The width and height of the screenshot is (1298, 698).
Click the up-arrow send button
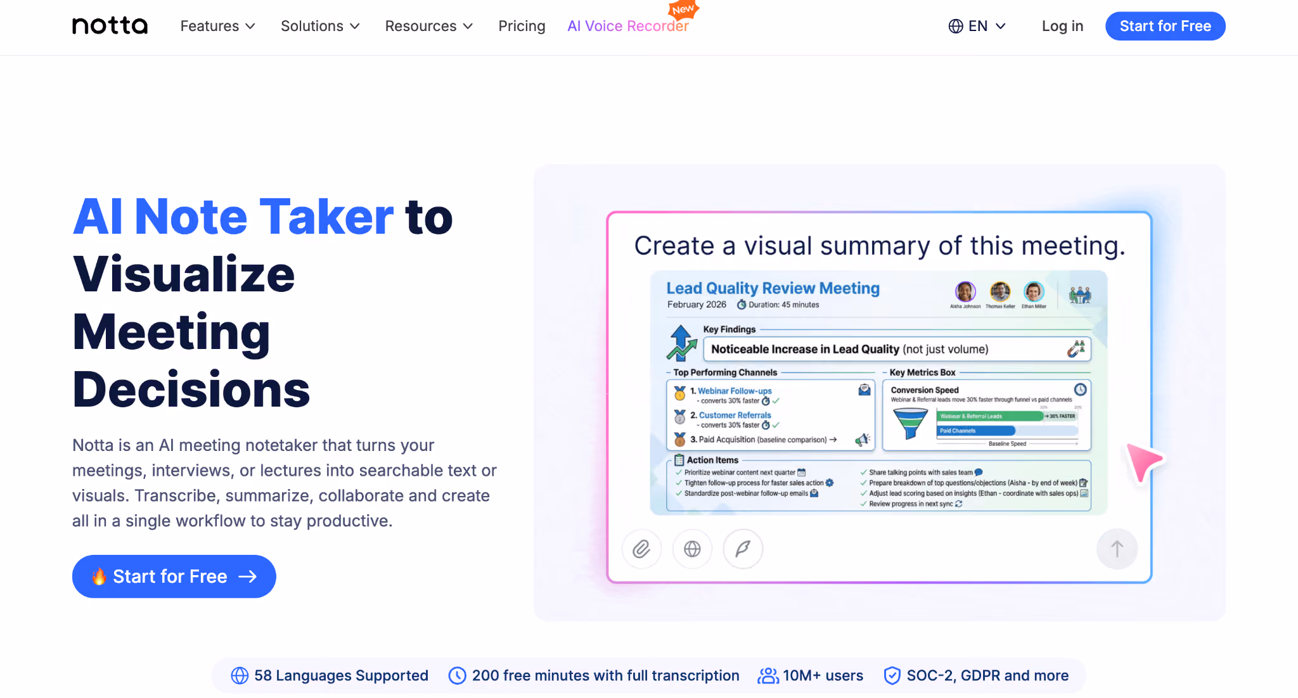[x=1117, y=549]
